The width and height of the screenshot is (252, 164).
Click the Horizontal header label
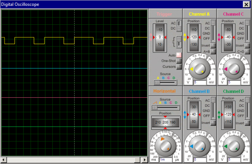click(x=164, y=91)
